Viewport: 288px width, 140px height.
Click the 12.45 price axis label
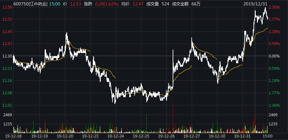click(x=7, y=32)
